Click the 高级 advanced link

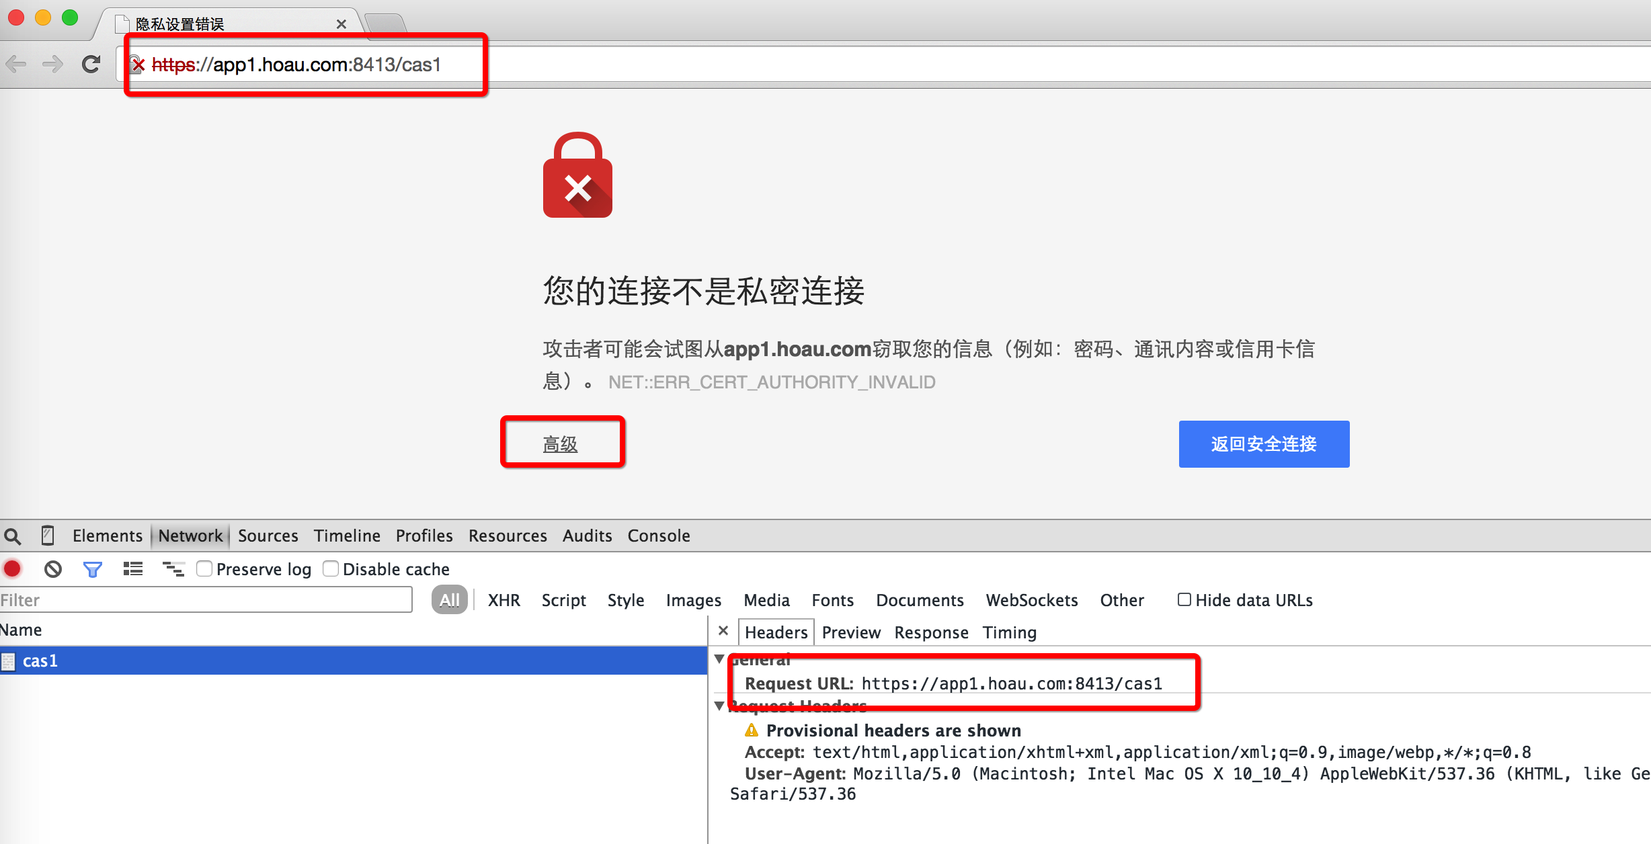click(x=560, y=444)
